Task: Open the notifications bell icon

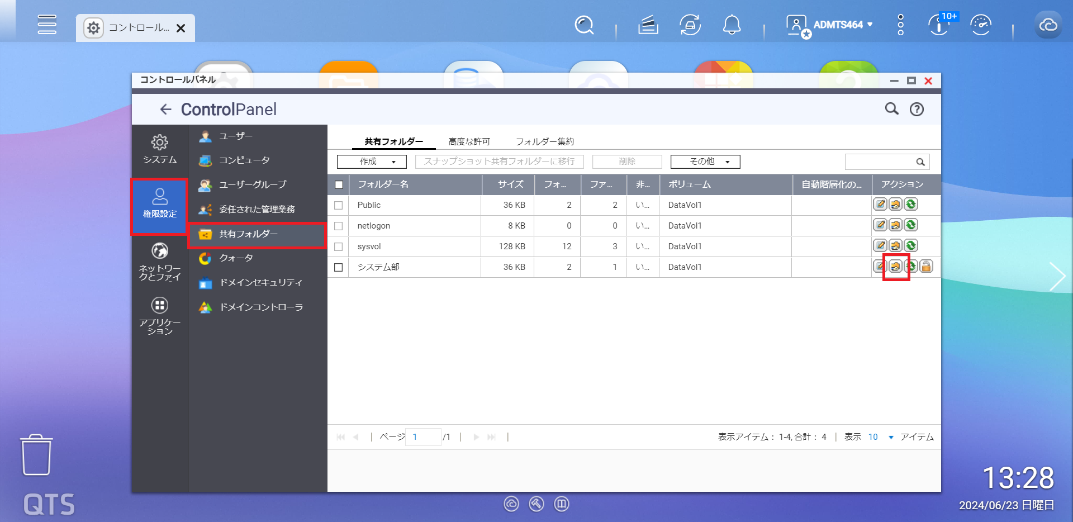Action: coord(732,25)
